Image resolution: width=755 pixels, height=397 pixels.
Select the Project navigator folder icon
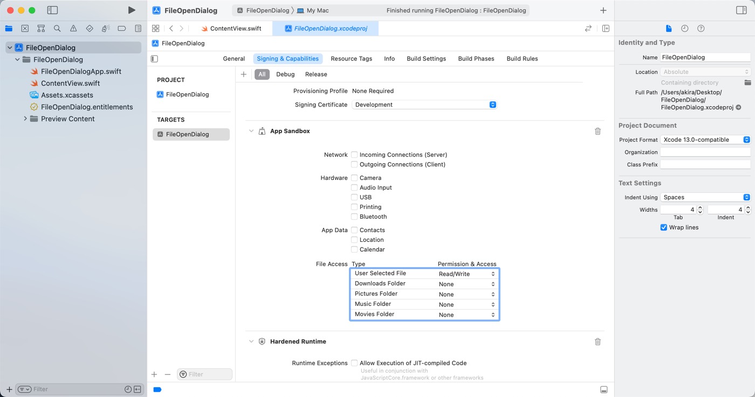coord(9,29)
